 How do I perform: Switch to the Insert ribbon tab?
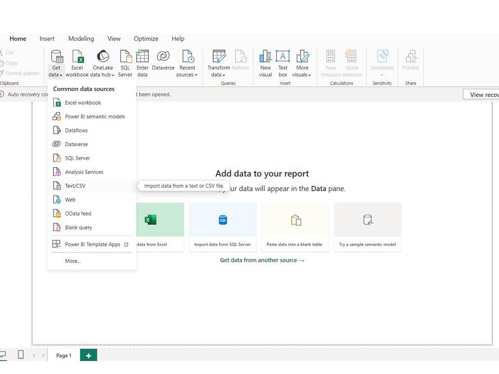[x=47, y=38]
